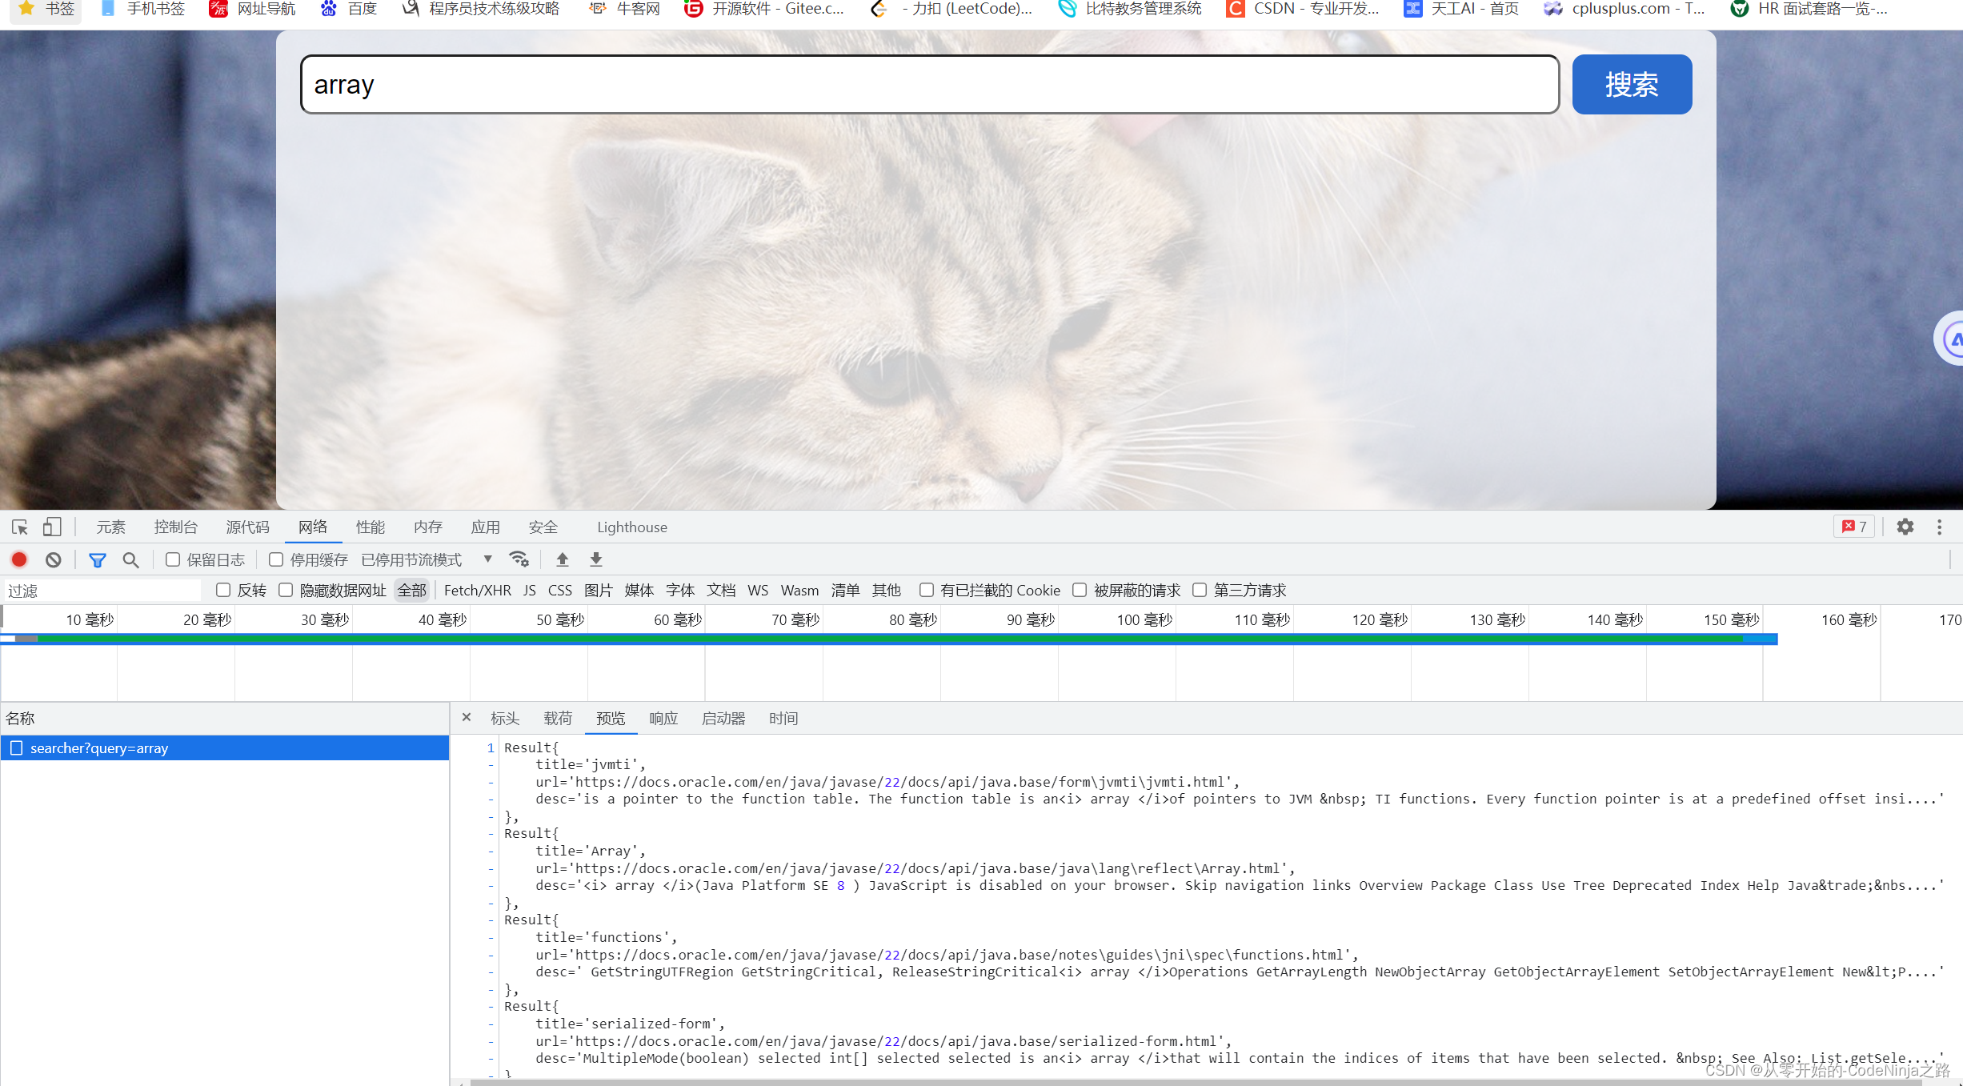Screen dimensions: 1963x1086
Task: Open DevTools settings gear icon
Action: [1905, 527]
